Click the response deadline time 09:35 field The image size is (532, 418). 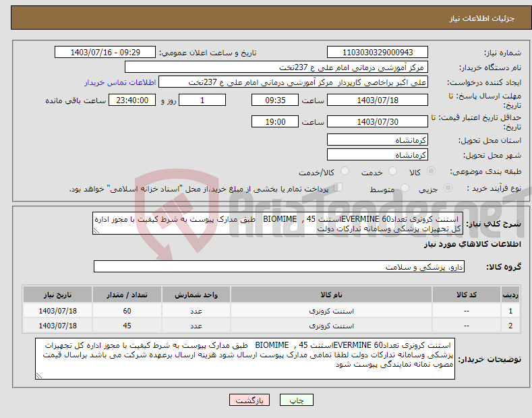point(275,100)
